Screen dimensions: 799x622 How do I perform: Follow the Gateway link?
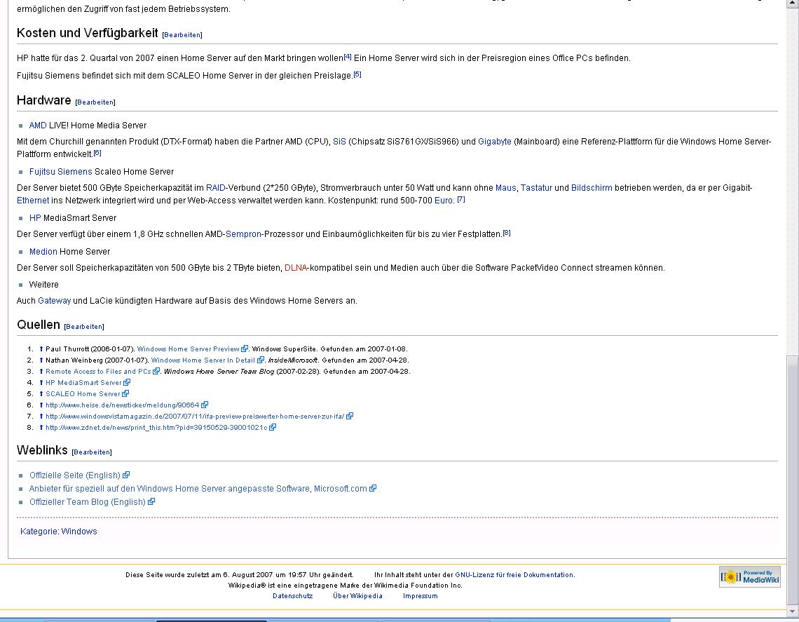tap(55, 301)
